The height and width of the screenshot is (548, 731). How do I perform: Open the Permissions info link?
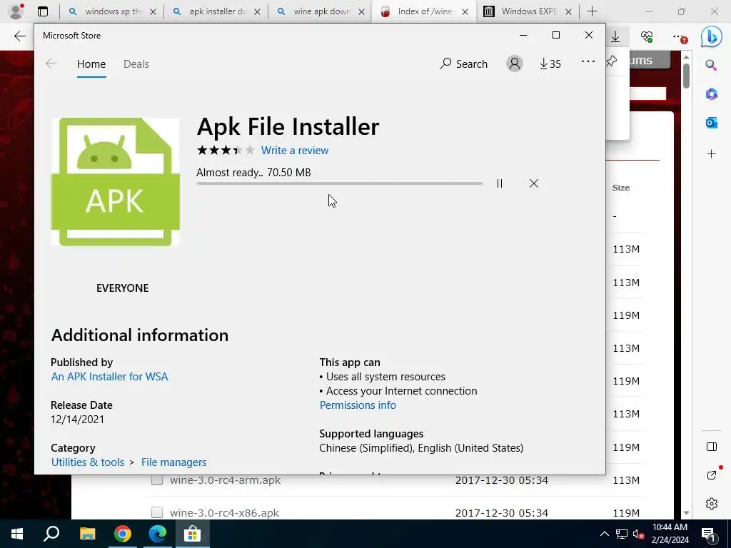click(358, 405)
